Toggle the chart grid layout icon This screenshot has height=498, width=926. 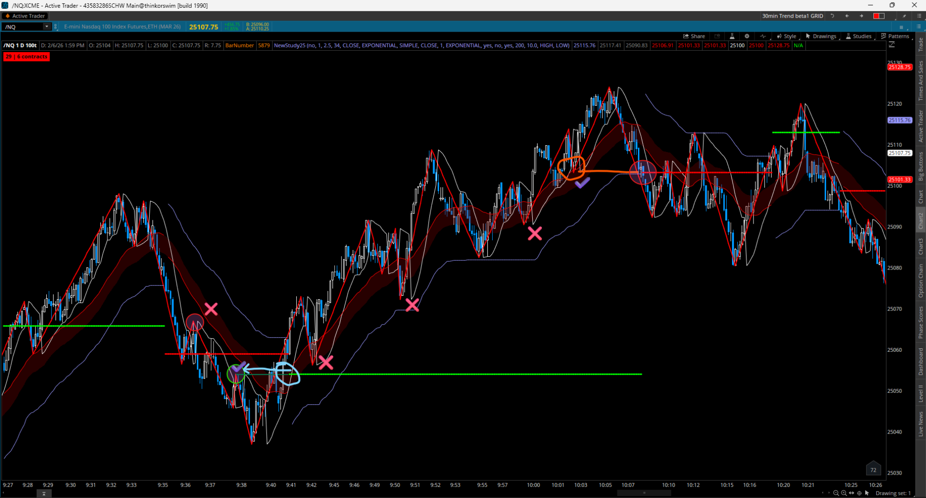coord(901,27)
